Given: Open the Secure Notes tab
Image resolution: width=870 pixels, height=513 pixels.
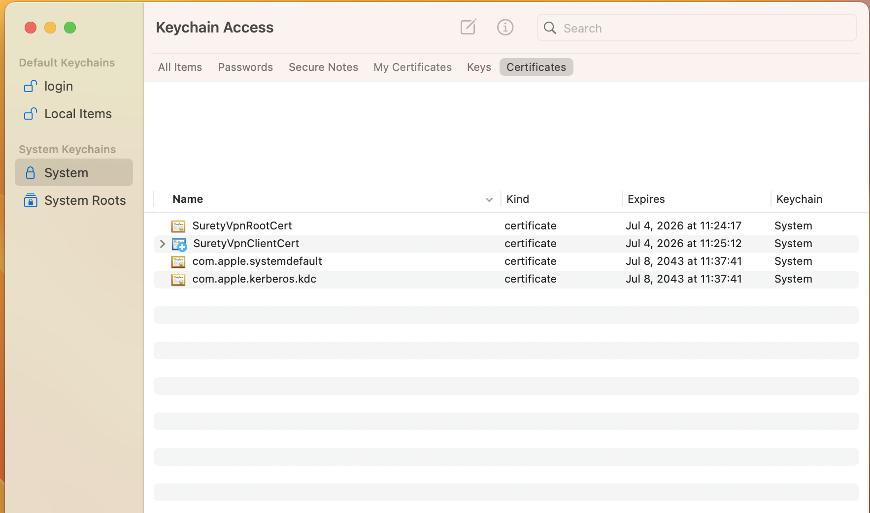Looking at the screenshot, I should pos(323,67).
